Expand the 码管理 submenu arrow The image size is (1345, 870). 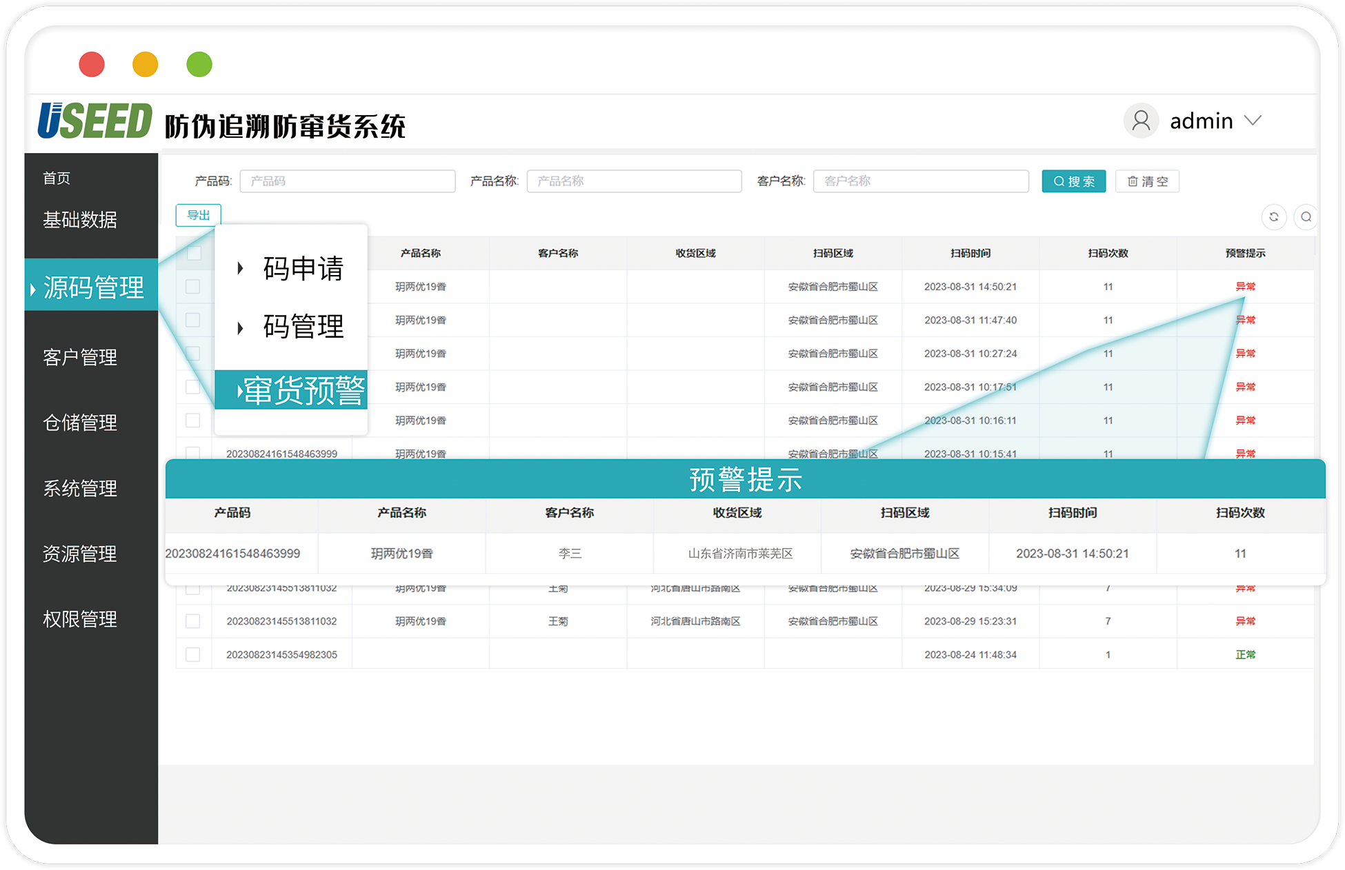[x=240, y=327]
